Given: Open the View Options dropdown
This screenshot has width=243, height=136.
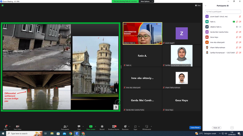Looking at the screenshot, I should [x=146, y=2].
